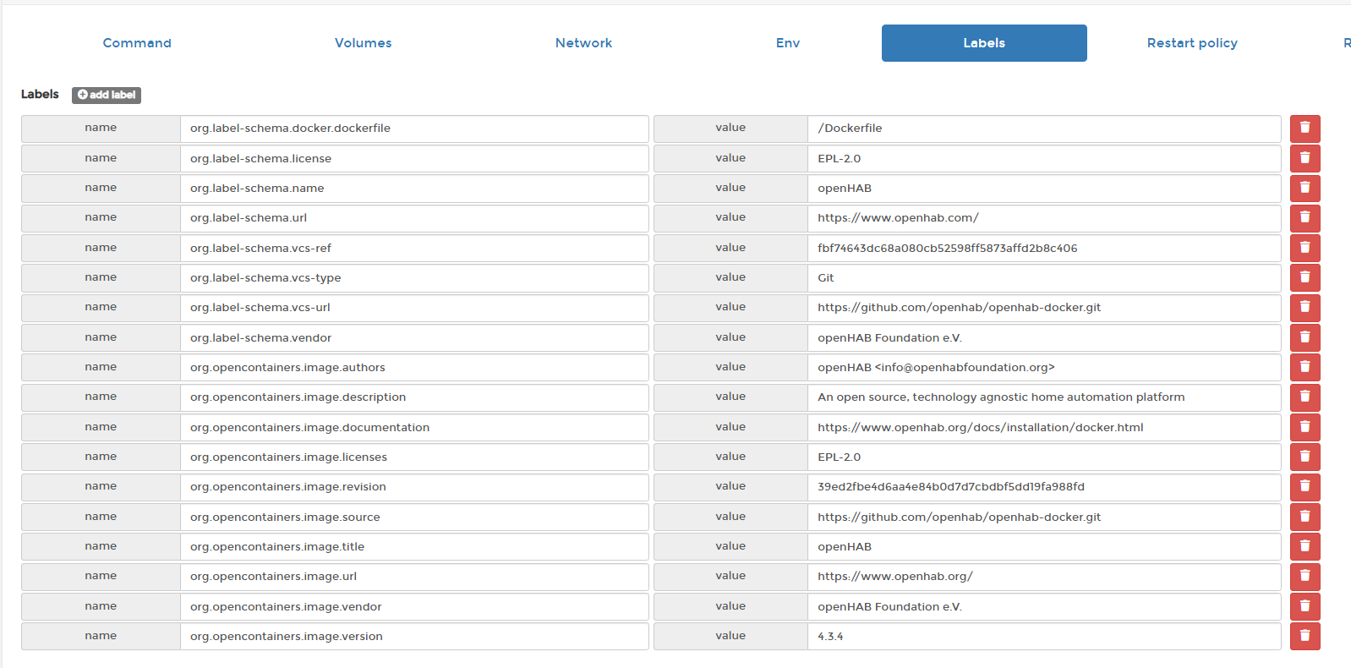
Task: Click the home automation description value field
Action: [x=1044, y=397]
